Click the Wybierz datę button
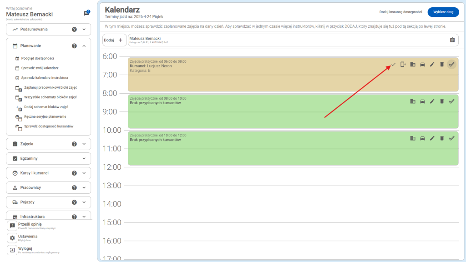The image size is (466, 262). [443, 12]
